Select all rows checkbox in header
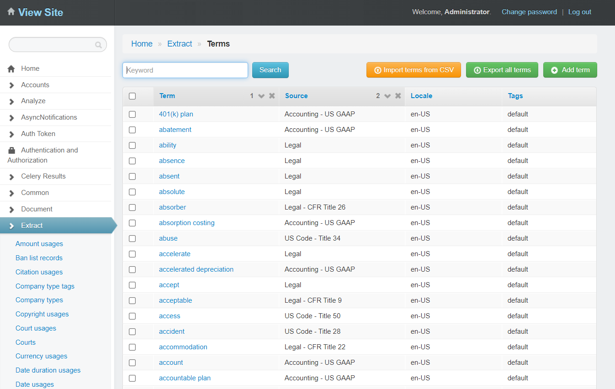 point(133,96)
